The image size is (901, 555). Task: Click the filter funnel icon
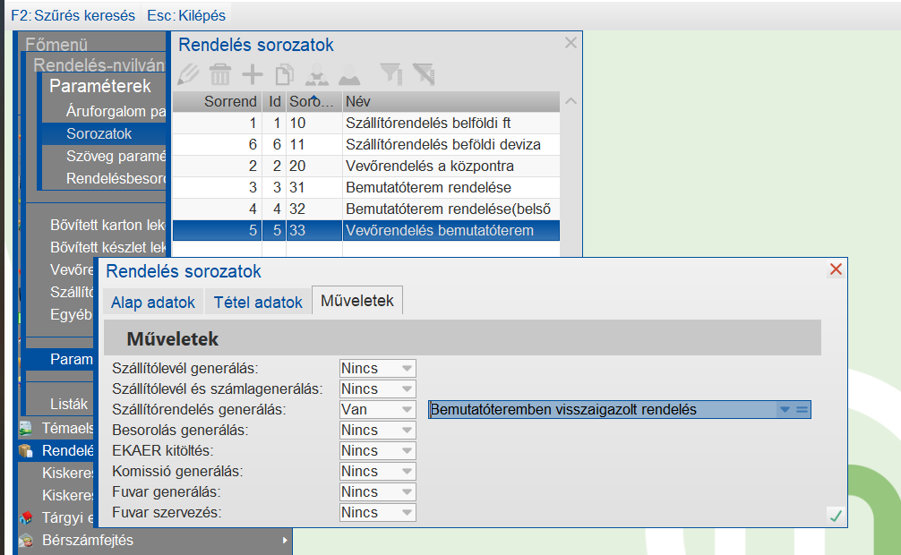pyautogui.click(x=391, y=74)
